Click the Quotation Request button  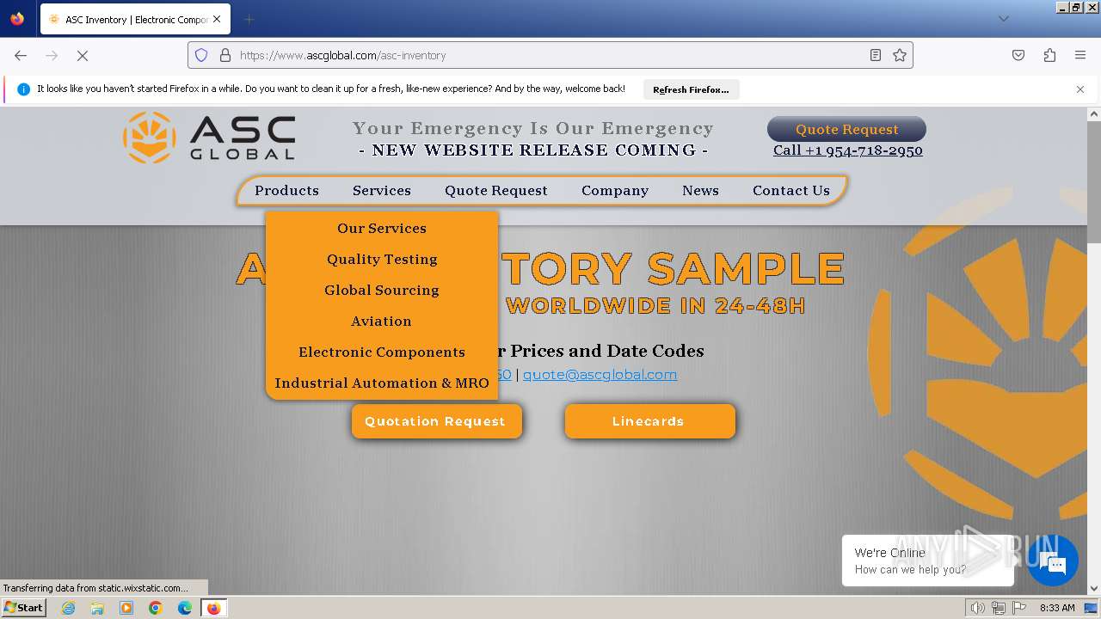click(435, 421)
